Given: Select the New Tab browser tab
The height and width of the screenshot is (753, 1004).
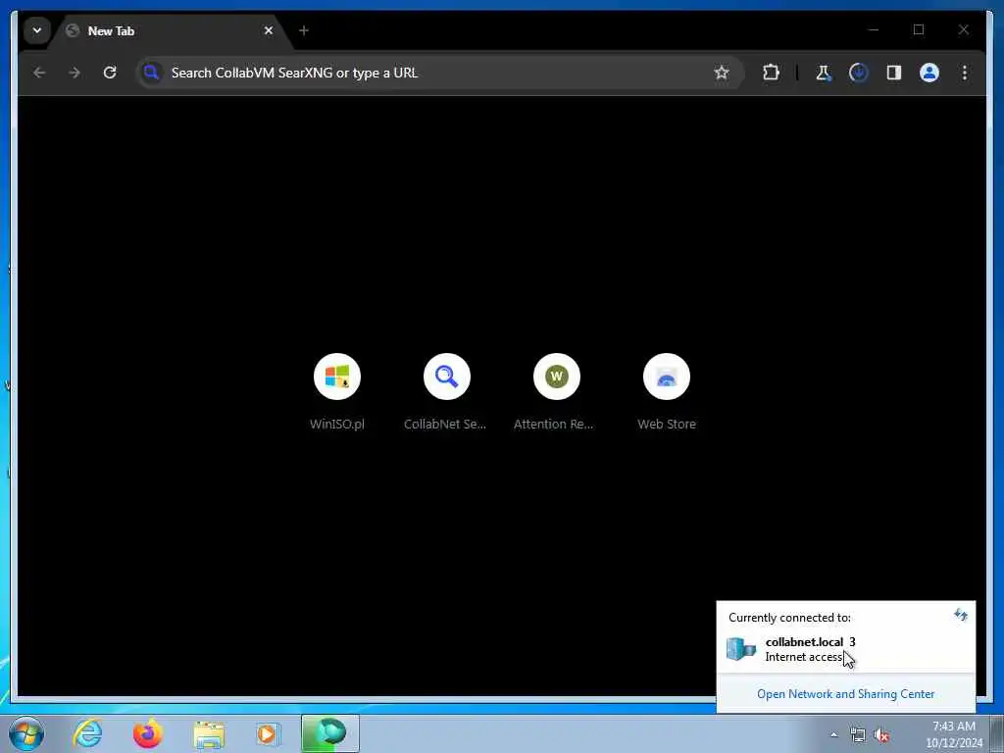Looking at the screenshot, I should tap(171, 30).
